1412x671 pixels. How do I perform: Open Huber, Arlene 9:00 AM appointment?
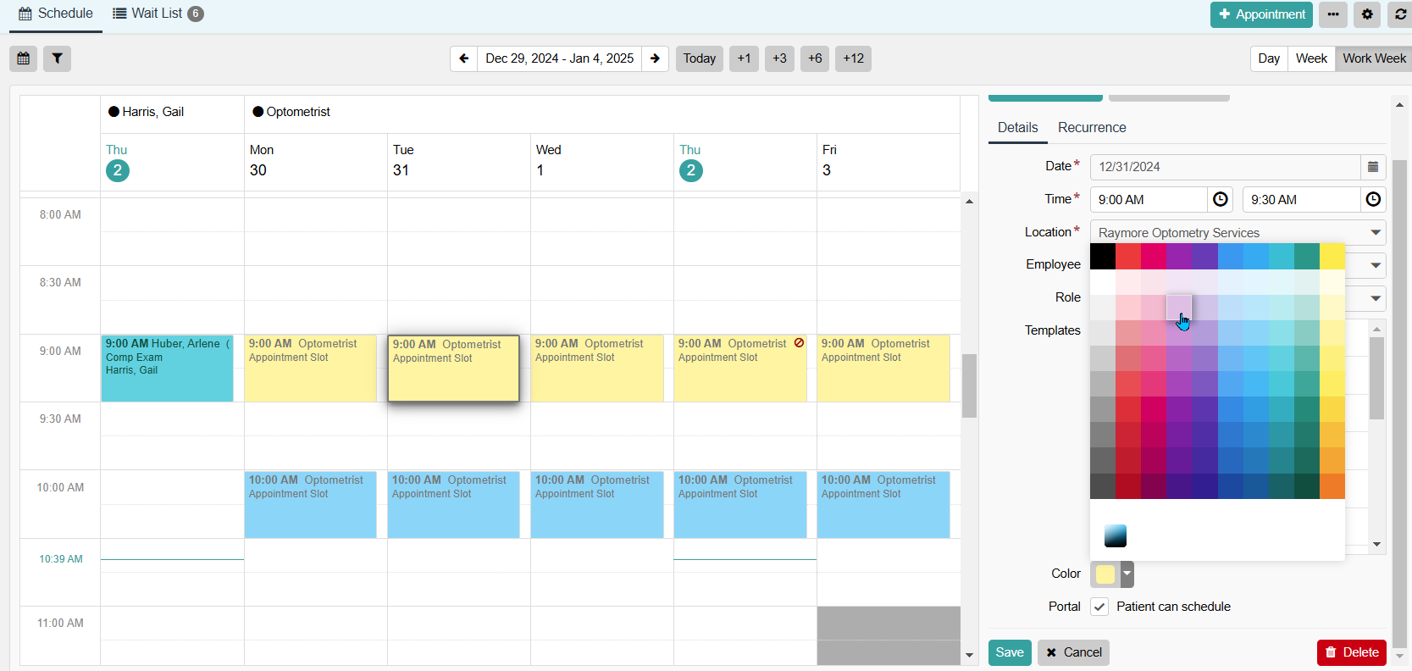click(x=167, y=368)
